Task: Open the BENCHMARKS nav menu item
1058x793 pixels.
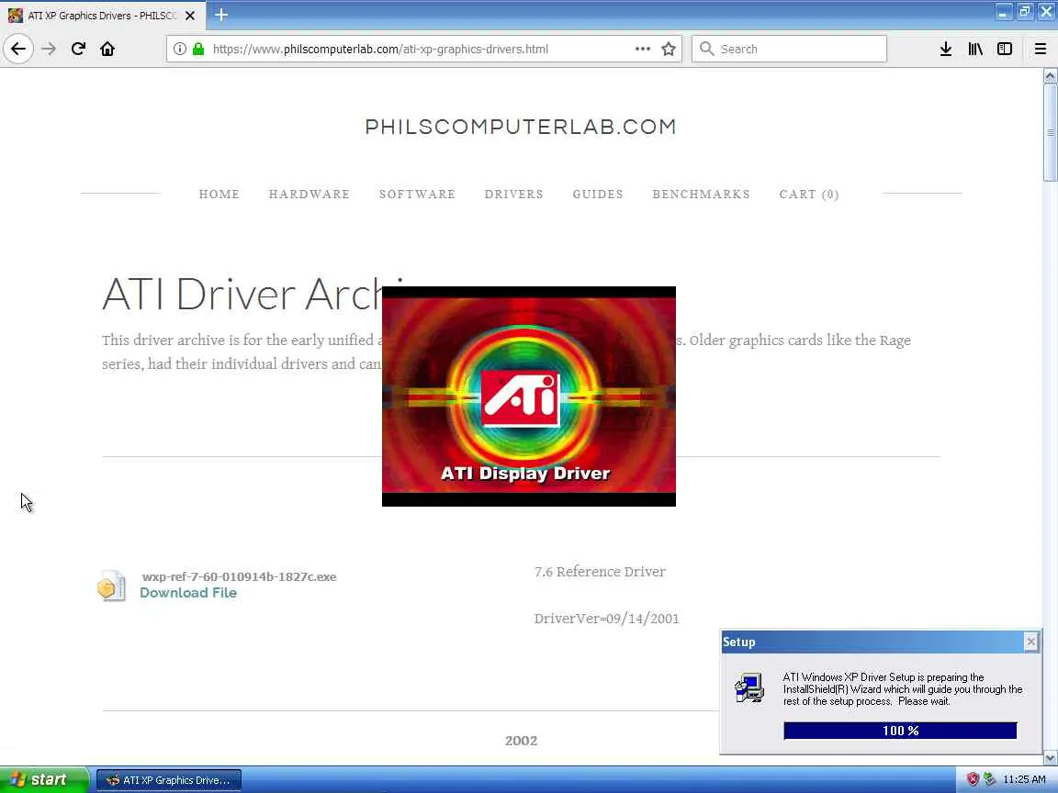Action: [701, 195]
